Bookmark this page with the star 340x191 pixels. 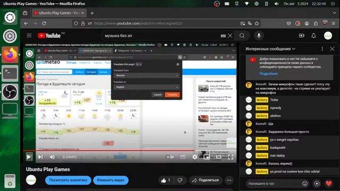coord(257,23)
